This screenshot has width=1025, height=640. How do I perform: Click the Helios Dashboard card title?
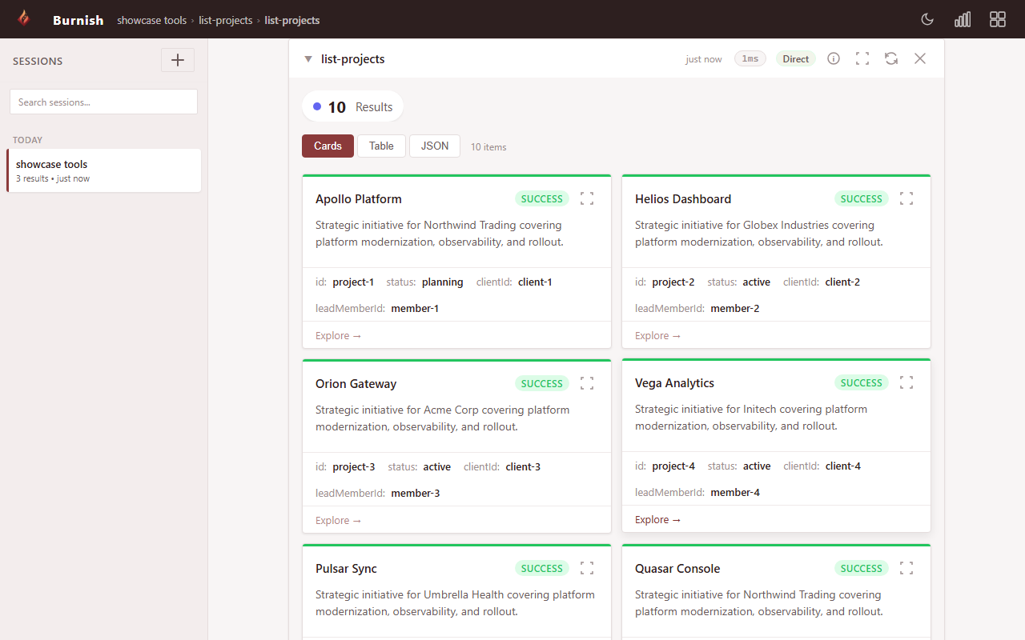683,199
